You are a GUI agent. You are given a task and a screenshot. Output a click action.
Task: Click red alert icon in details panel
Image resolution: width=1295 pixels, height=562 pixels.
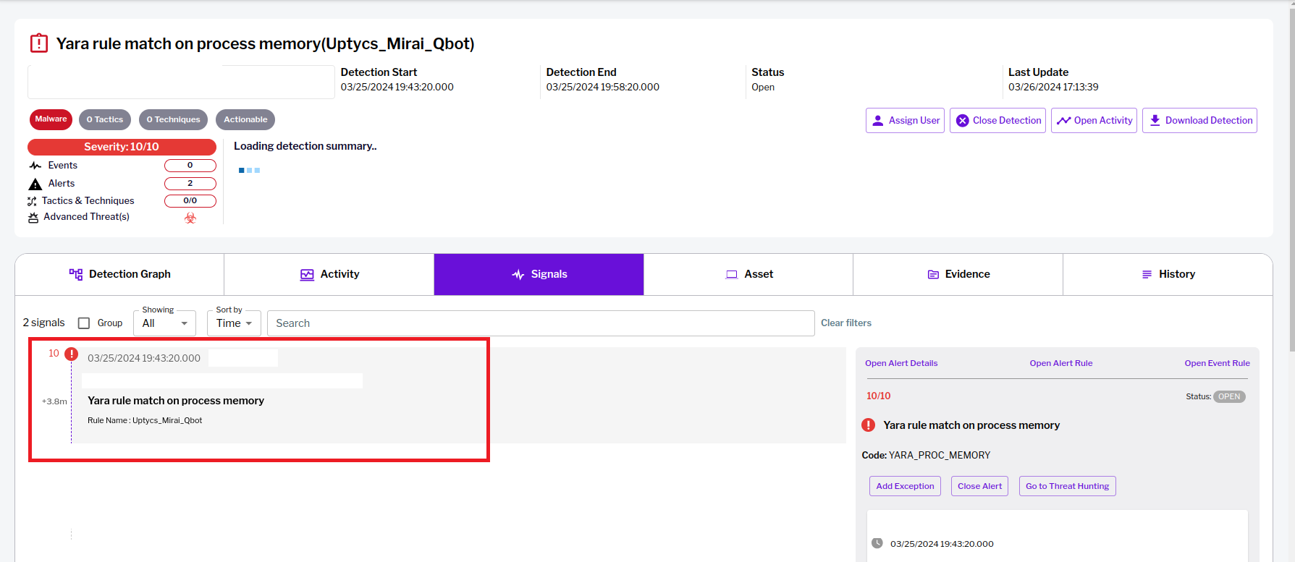[x=869, y=425]
